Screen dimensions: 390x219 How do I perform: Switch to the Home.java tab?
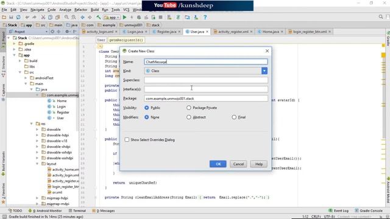coord(270,32)
